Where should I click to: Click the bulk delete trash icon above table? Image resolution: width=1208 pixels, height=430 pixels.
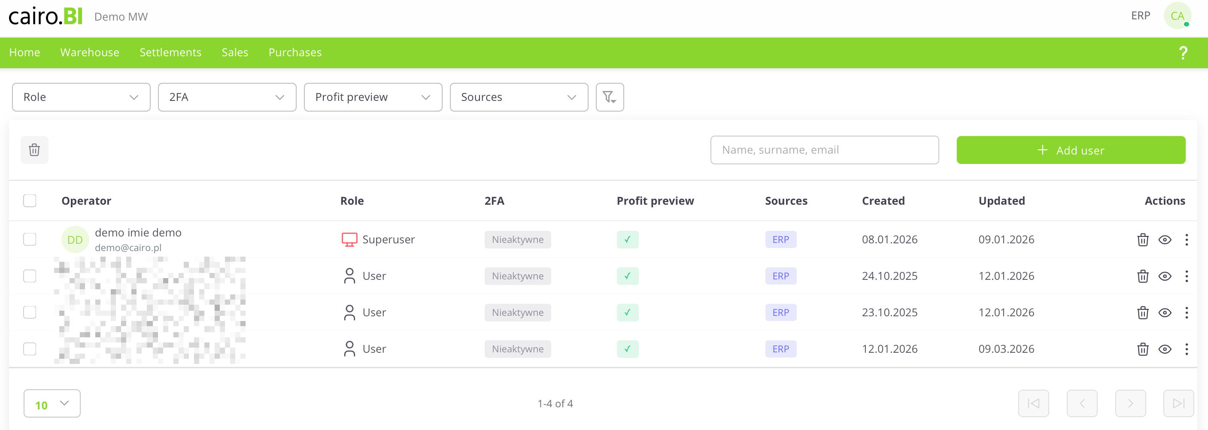tap(34, 150)
